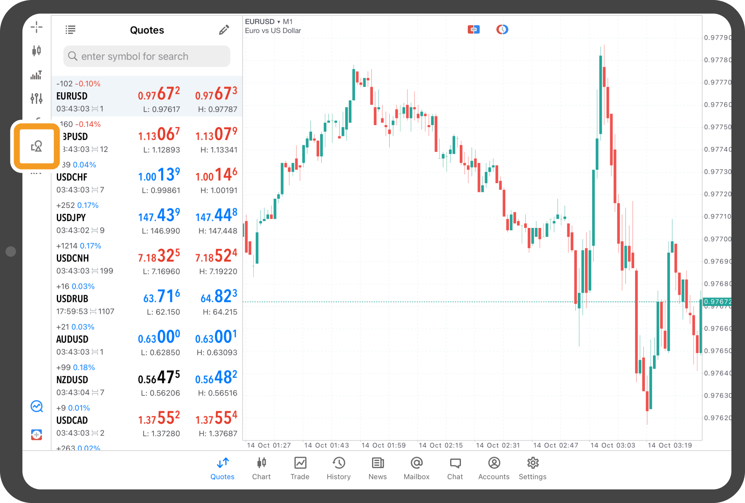This screenshot has width=745, height=503.
Task: Select the AUDUSD quote row
Action: pos(147,339)
